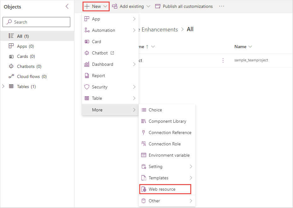Expand the Tables tree node chevron
Screen dimensions: 293x208
(x=3, y=86)
